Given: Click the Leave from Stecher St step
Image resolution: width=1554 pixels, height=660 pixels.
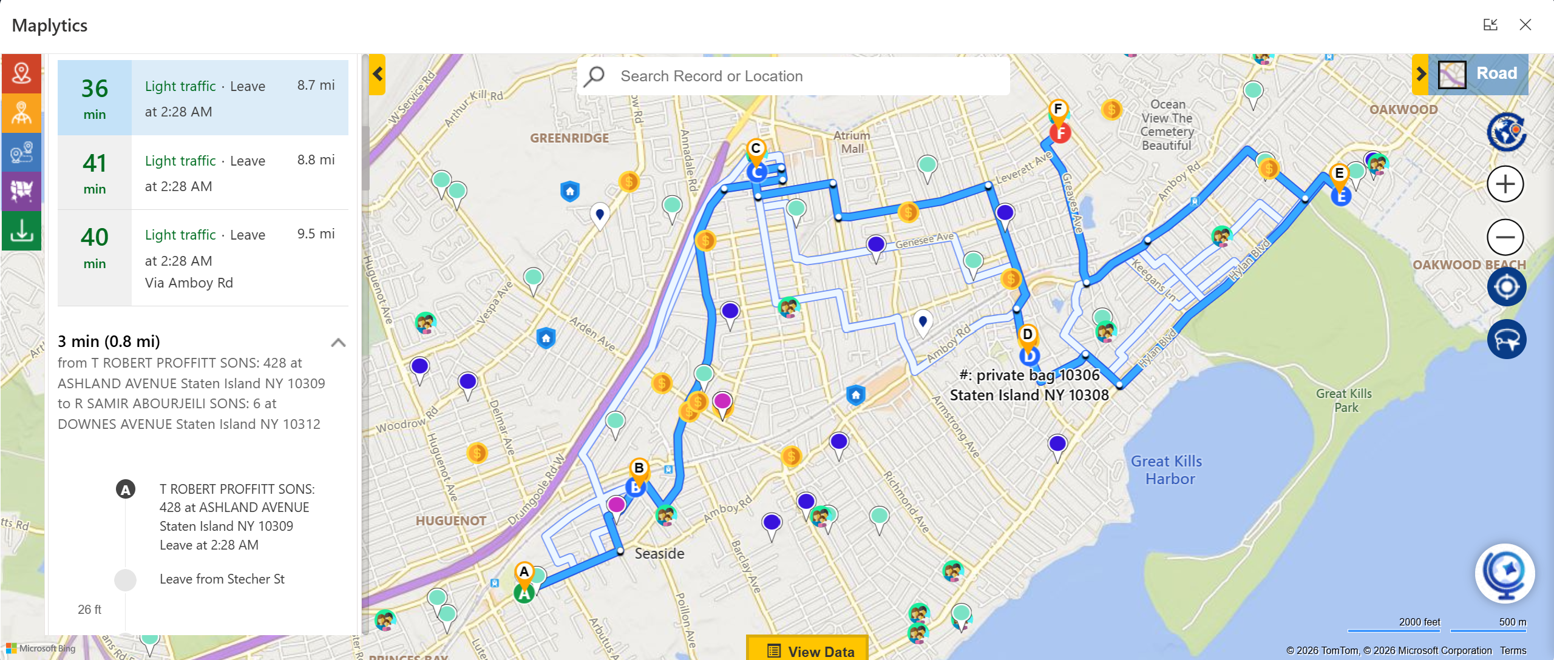Looking at the screenshot, I should pos(222,579).
